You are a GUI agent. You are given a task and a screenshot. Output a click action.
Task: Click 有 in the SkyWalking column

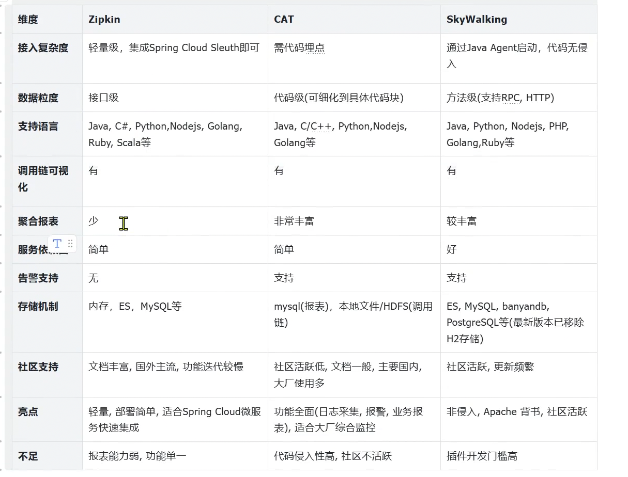click(x=519, y=181)
